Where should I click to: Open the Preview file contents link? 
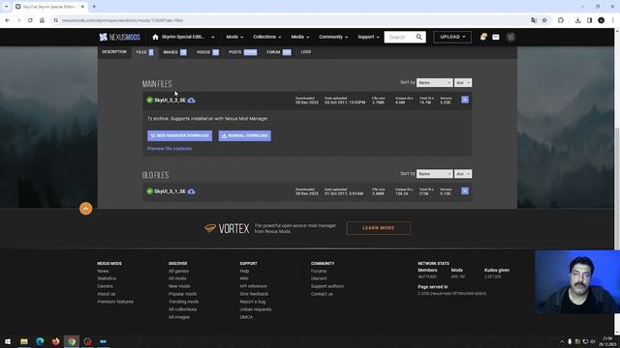pos(170,149)
